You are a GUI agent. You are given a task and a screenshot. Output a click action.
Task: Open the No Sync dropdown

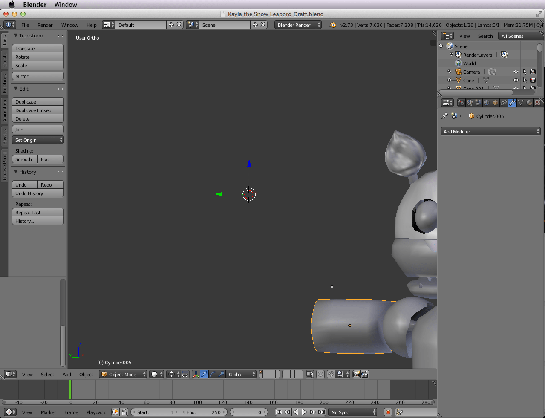point(353,412)
